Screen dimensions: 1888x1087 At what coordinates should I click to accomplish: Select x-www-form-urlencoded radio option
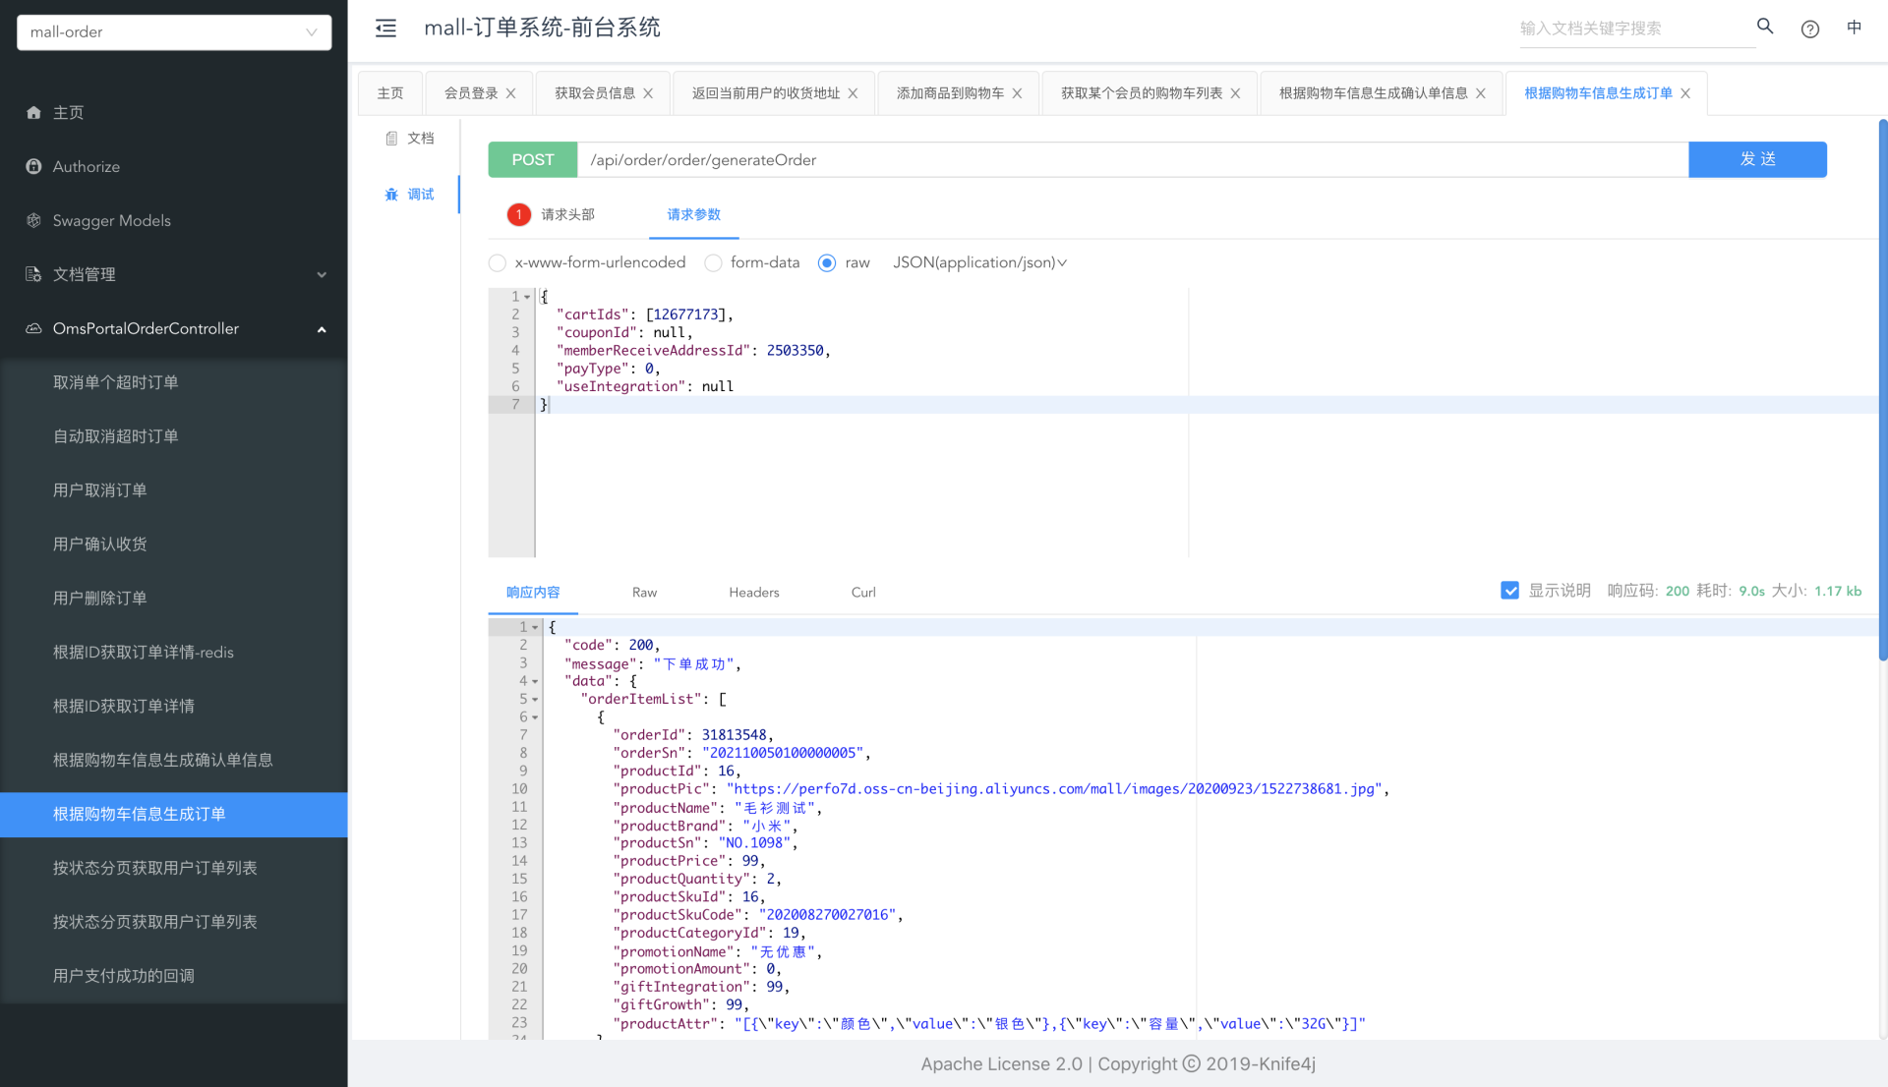(498, 263)
